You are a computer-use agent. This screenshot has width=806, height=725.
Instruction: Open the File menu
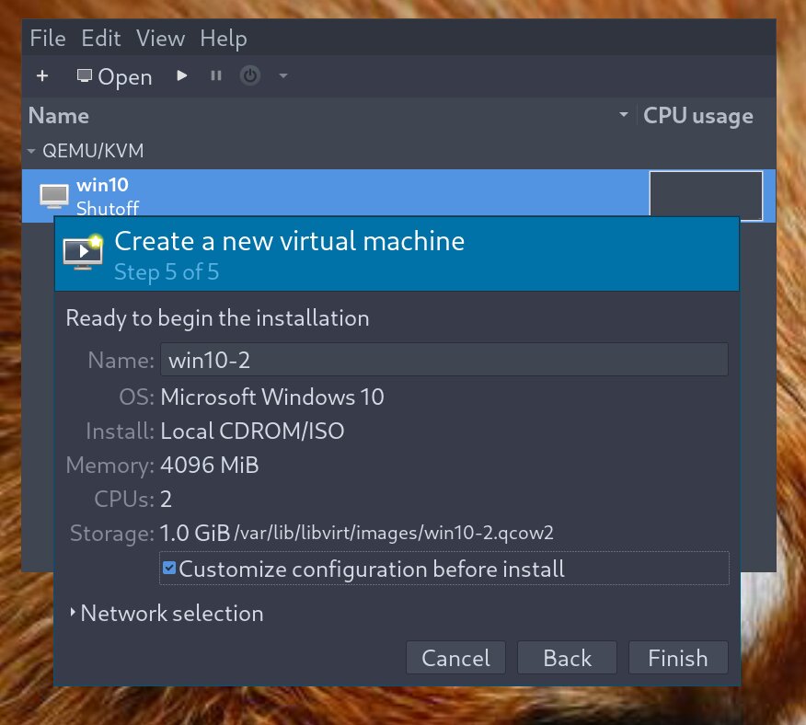(48, 39)
